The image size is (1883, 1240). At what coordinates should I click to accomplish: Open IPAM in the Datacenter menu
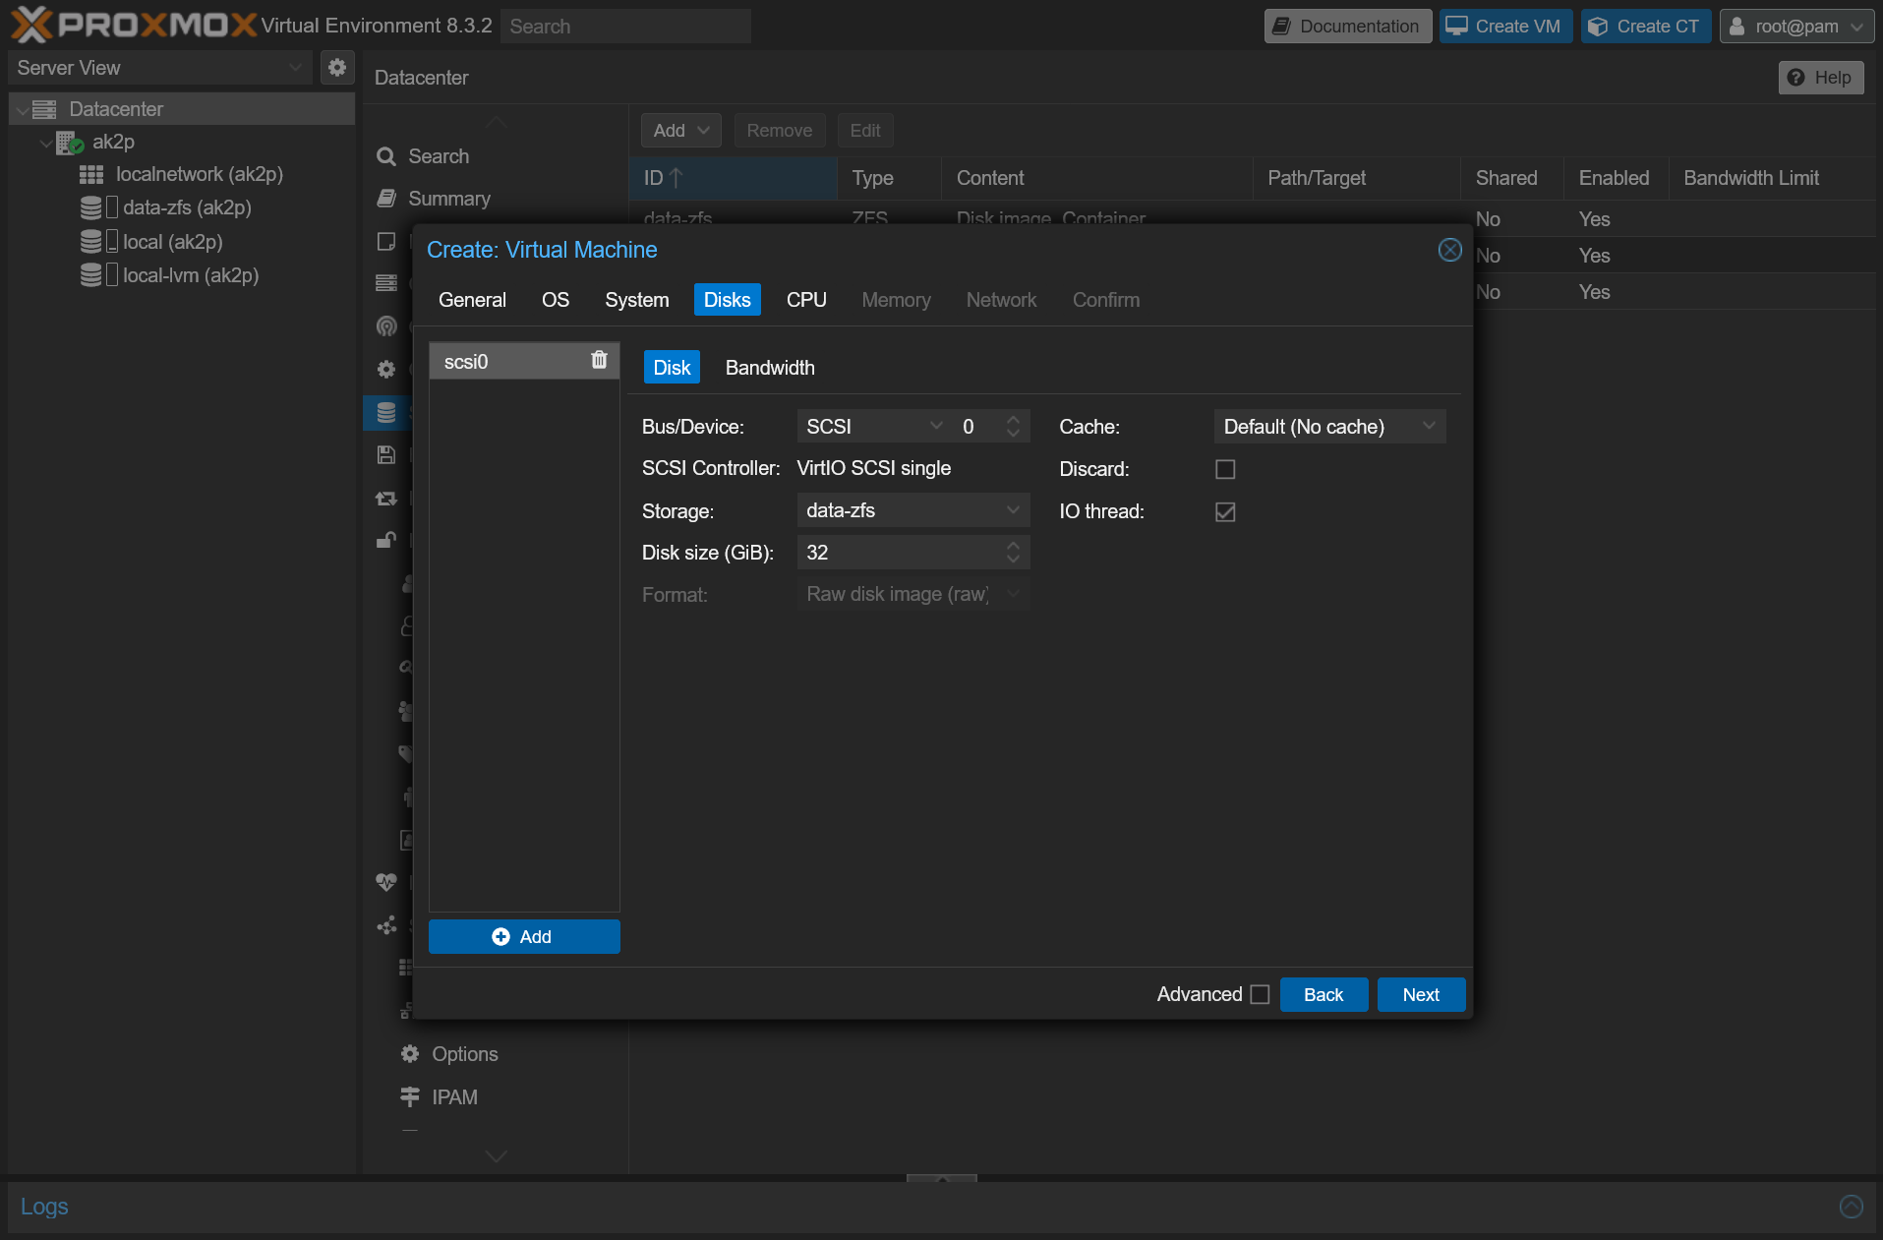tap(454, 1097)
